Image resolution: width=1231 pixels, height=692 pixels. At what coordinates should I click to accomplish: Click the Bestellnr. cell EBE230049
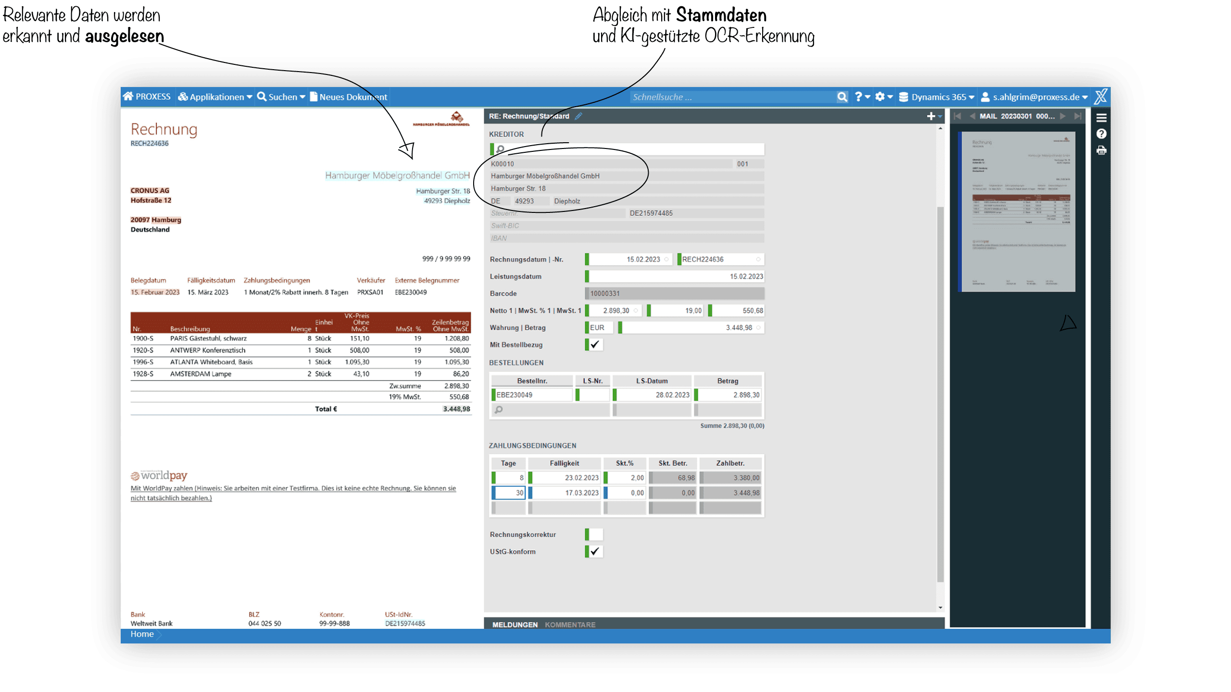532,395
